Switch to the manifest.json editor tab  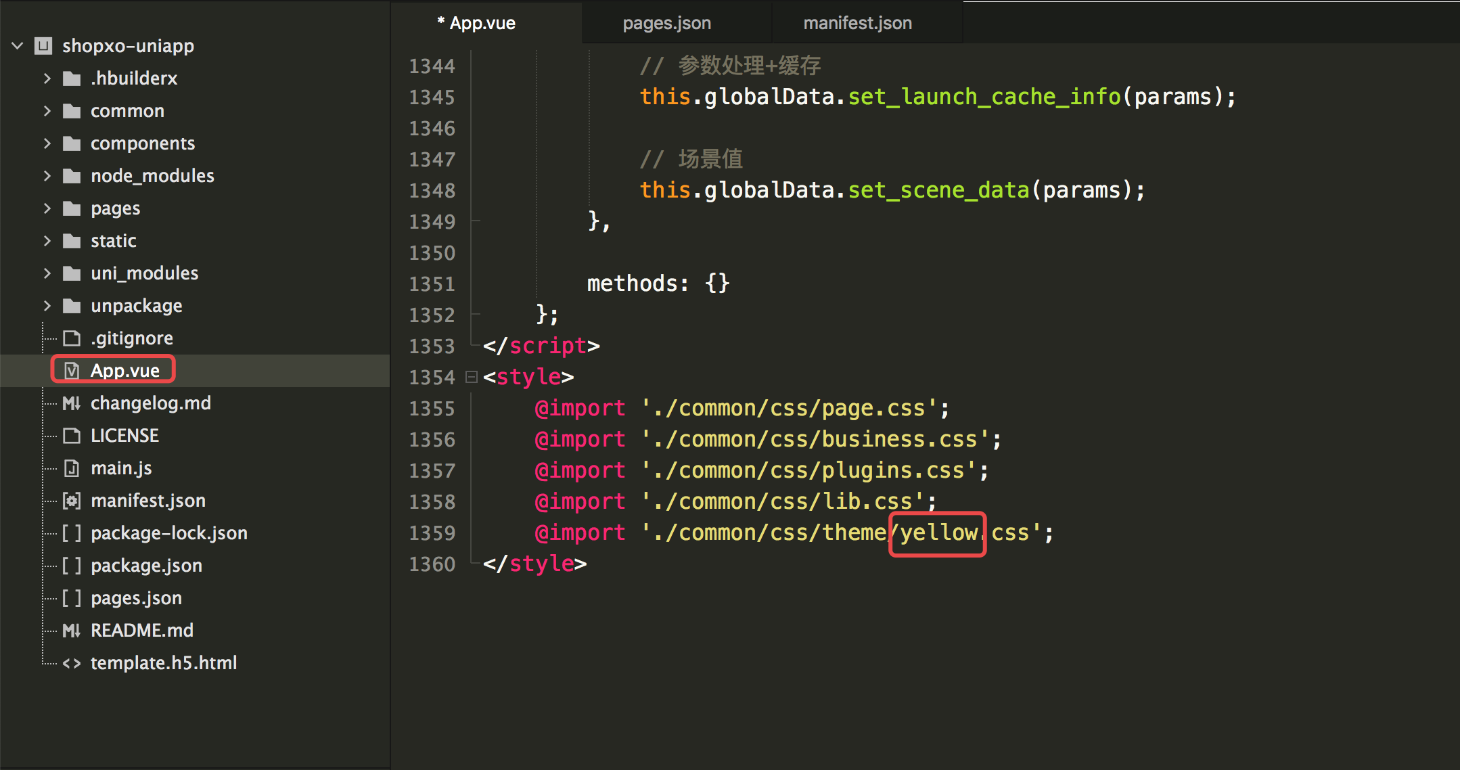tap(857, 23)
